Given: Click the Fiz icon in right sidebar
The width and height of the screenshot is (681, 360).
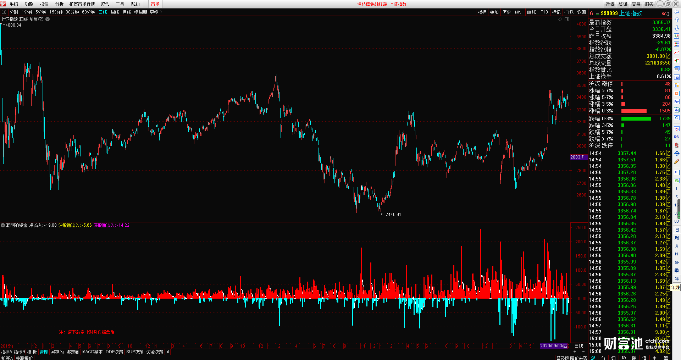Looking at the screenshot, I should click(x=677, y=102).
